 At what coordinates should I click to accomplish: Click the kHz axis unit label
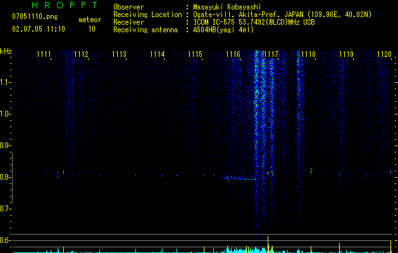click(6, 51)
